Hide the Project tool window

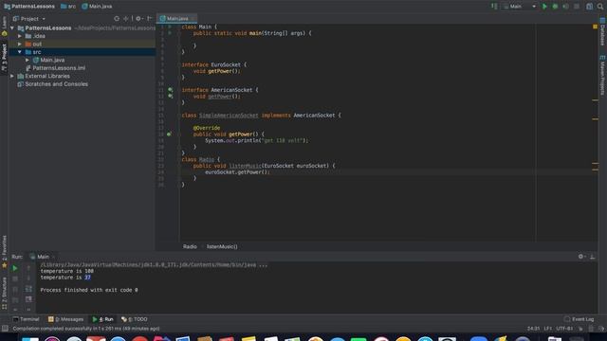click(x=149, y=19)
